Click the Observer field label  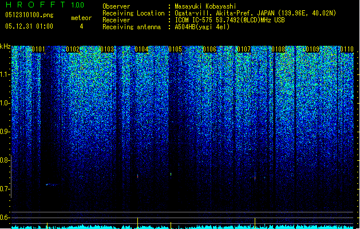[x=116, y=6]
